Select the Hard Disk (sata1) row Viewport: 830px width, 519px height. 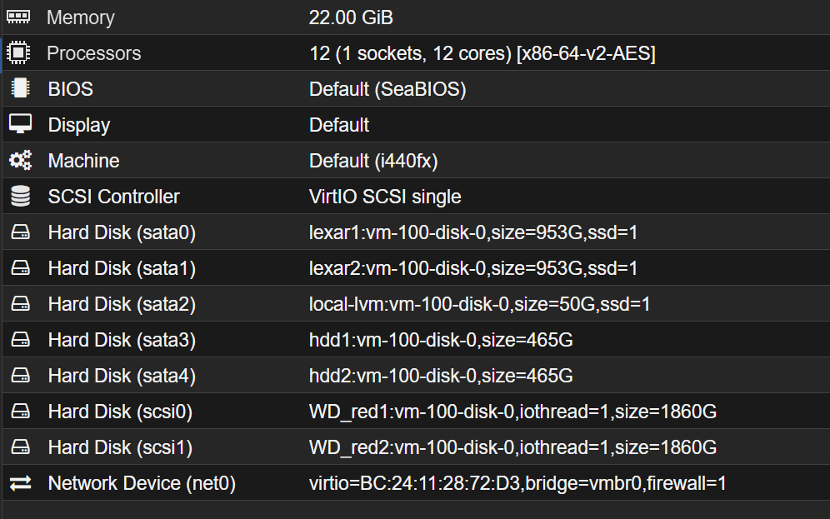[x=416, y=268]
